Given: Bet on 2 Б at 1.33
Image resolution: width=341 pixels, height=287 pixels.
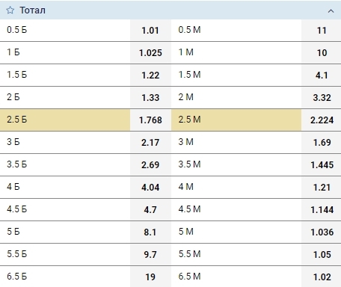Looking at the screenshot, I should point(150,98).
